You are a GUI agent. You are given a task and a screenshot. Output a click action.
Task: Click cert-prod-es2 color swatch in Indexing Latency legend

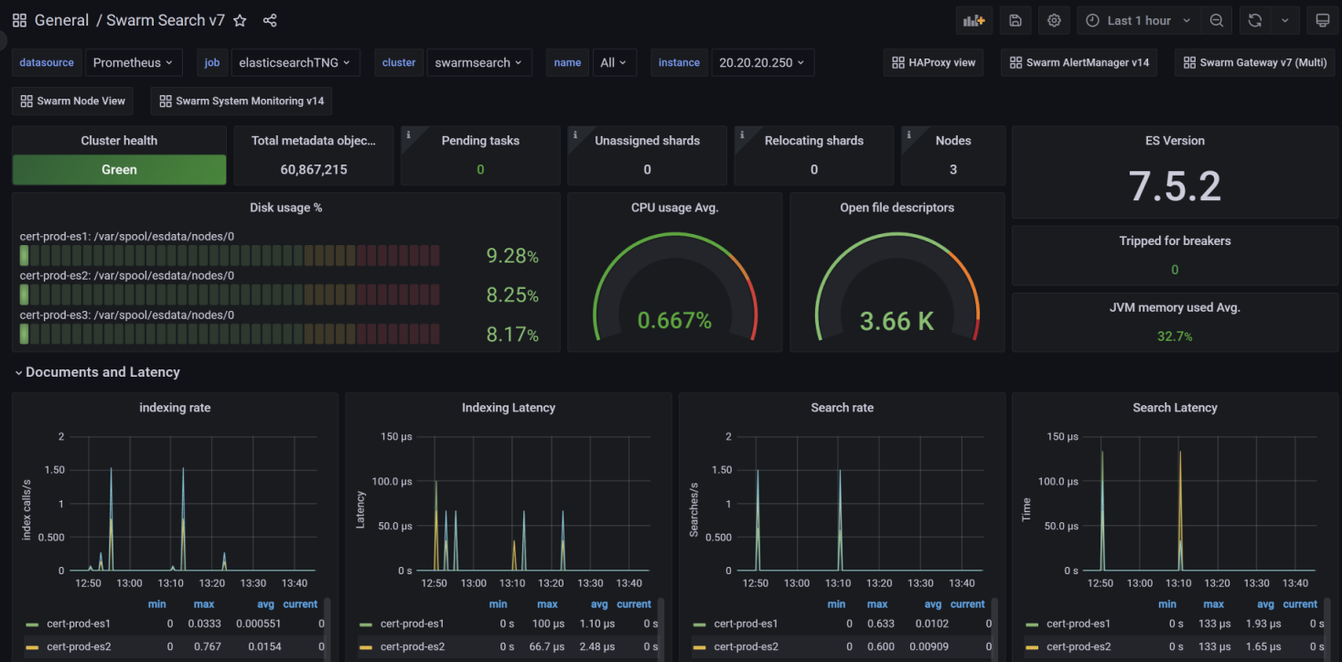point(366,647)
